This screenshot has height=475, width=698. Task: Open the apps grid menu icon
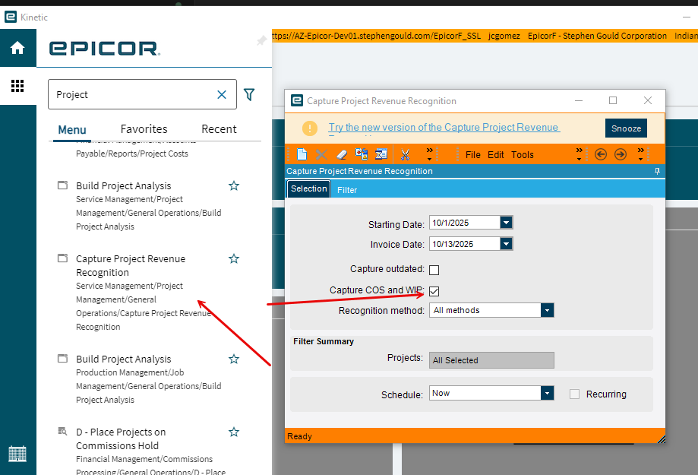(17, 86)
